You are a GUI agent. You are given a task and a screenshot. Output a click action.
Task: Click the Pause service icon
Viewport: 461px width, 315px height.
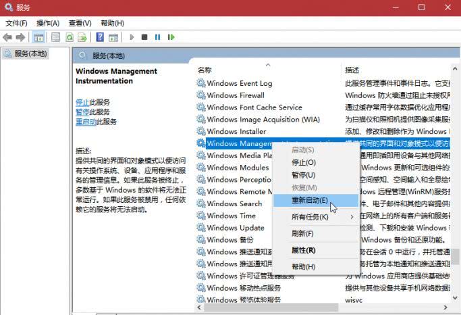pyautogui.click(x=157, y=37)
